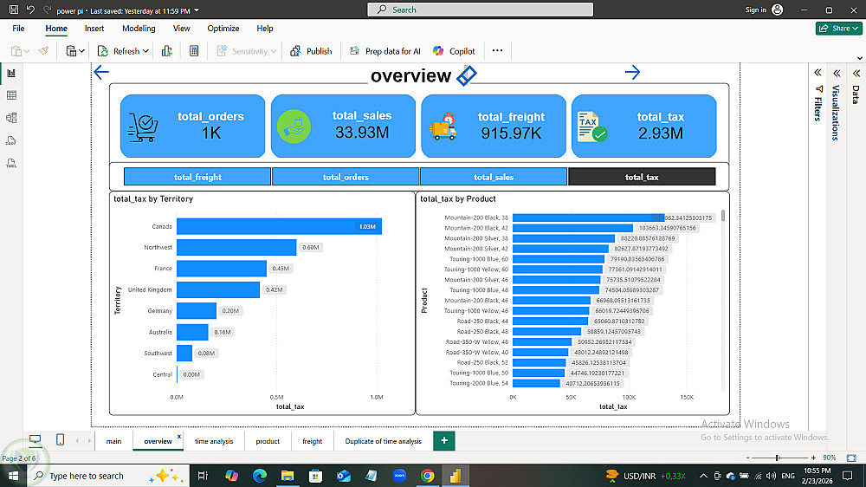Switch to Report view icon
The height and width of the screenshot is (487, 866).
11,73
